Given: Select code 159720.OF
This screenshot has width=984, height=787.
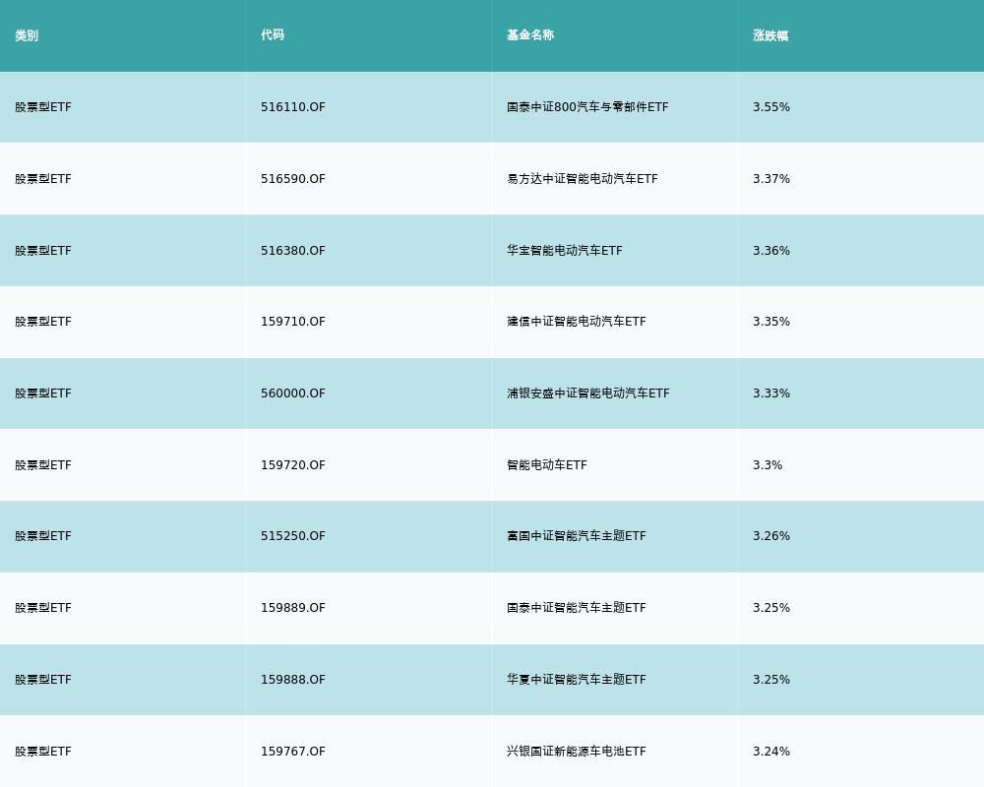Looking at the screenshot, I should pos(293,465).
